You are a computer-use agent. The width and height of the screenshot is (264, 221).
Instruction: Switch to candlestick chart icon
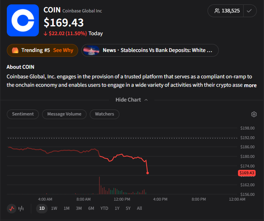[x=21, y=209]
